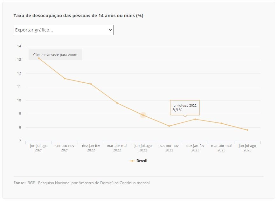Open the Exportar gráfico dropdown

tap(63, 30)
